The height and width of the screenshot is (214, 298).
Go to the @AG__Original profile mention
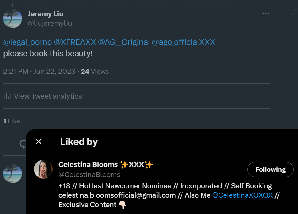tap(124, 42)
